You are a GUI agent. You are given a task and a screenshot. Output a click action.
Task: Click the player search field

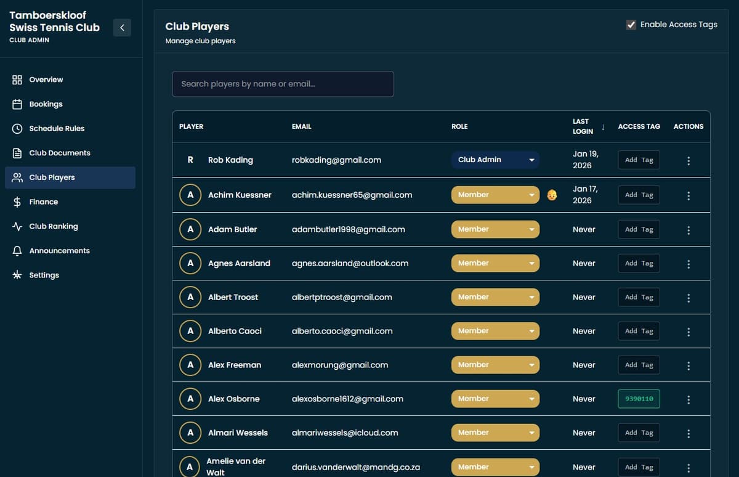[x=283, y=84]
